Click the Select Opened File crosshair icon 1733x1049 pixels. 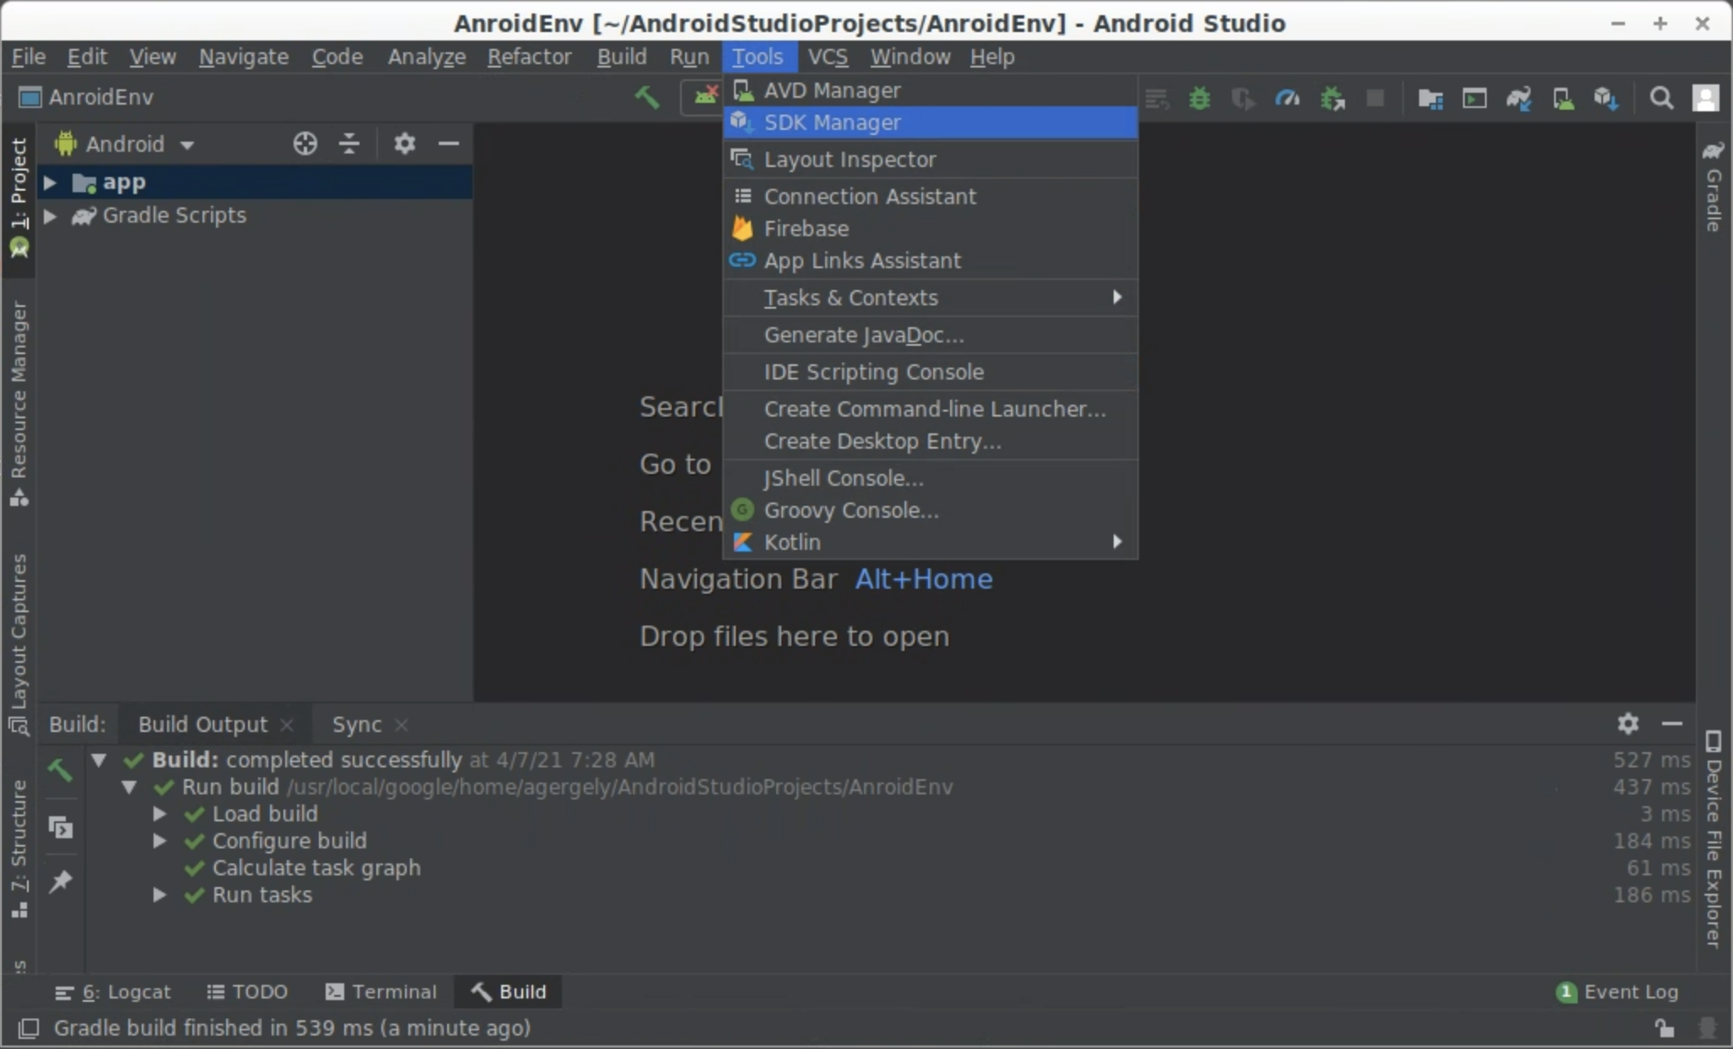pyautogui.click(x=305, y=144)
